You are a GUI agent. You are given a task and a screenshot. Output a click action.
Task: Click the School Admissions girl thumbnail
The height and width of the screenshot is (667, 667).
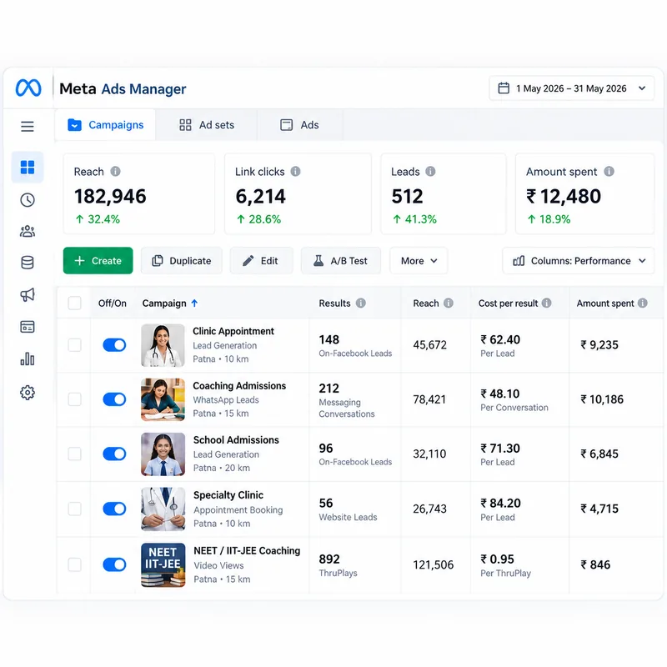pyautogui.click(x=163, y=454)
